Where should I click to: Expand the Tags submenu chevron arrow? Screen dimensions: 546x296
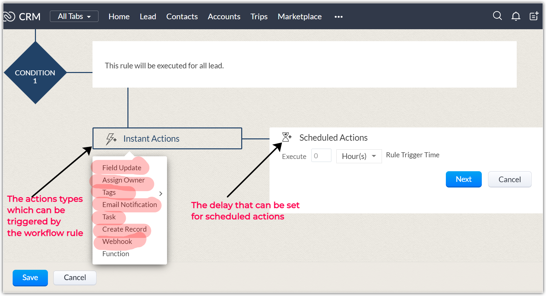coord(161,193)
